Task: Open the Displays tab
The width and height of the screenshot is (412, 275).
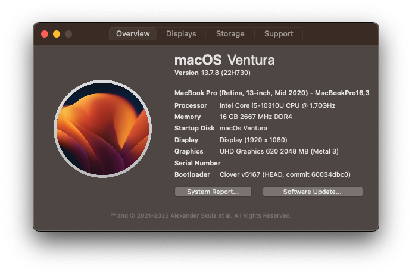Action: (x=181, y=34)
